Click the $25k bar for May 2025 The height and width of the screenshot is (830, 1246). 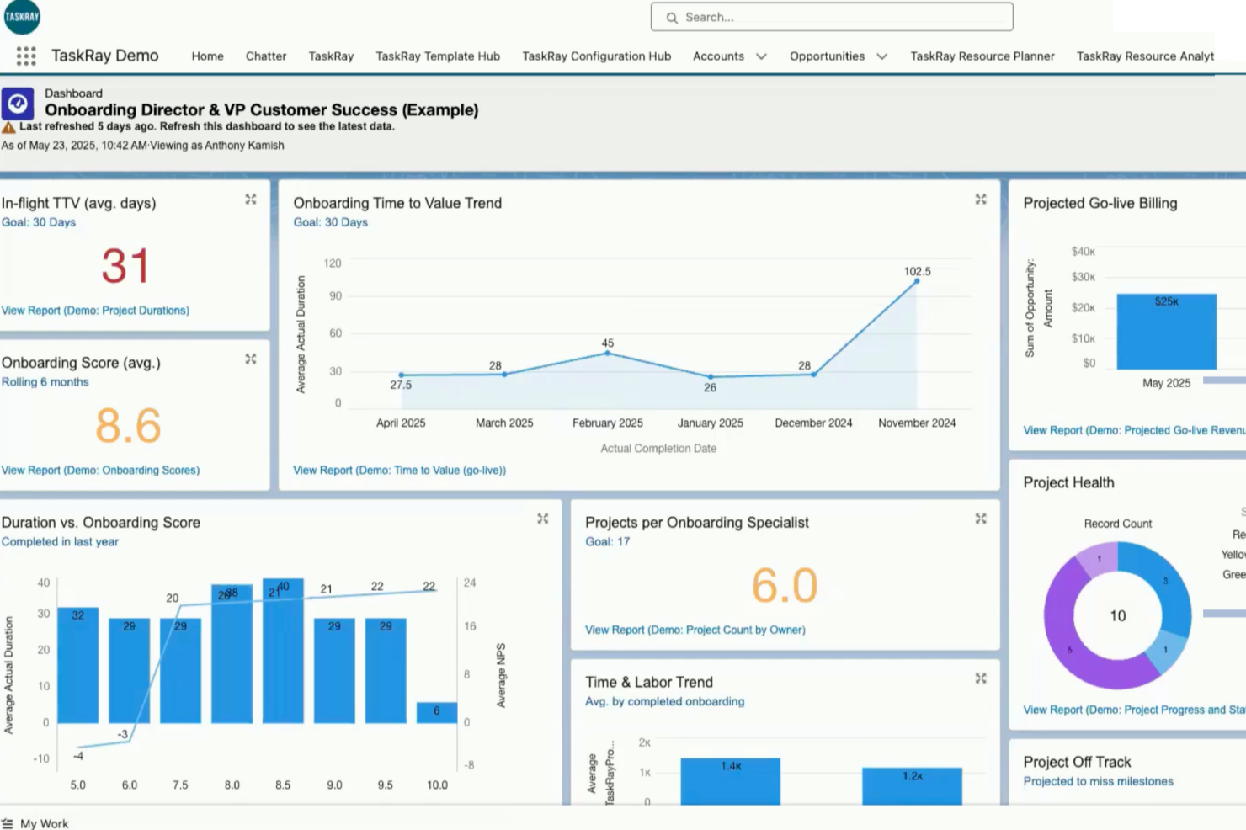[1167, 332]
